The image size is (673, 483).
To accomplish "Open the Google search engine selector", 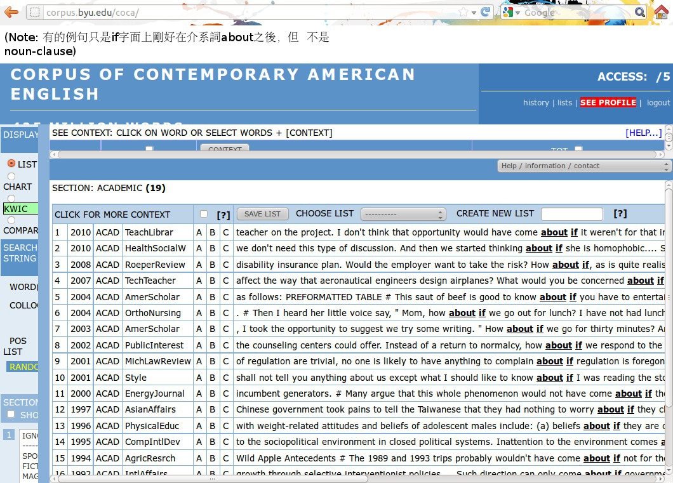I will click(510, 12).
